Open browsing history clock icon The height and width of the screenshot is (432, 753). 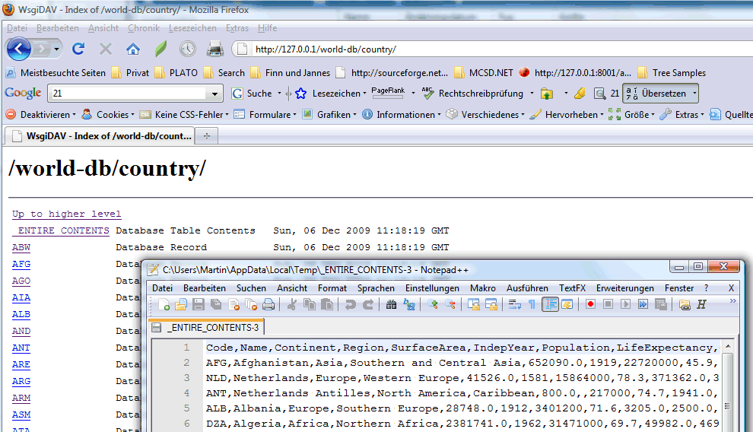tap(187, 49)
